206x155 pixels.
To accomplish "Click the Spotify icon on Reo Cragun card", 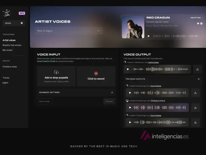I will tap(201, 24).
